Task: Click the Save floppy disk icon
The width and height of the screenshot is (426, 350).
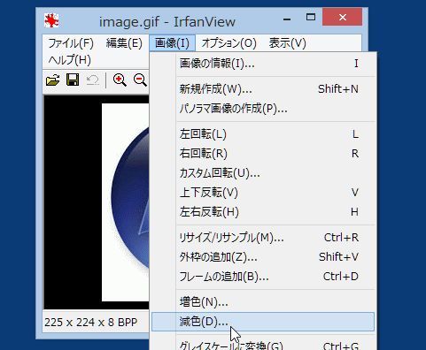Action: coord(73,80)
